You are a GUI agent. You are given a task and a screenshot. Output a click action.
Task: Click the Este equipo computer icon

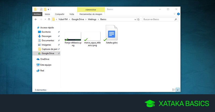pyautogui.click(x=38, y=65)
